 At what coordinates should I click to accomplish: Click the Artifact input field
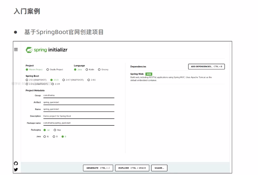79,102
